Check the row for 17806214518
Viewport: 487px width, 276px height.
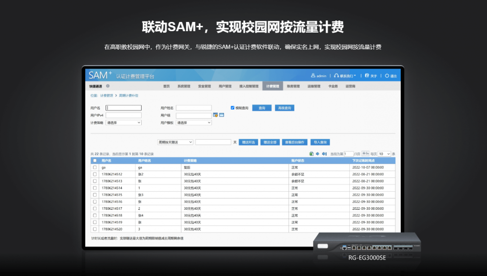coord(95,215)
